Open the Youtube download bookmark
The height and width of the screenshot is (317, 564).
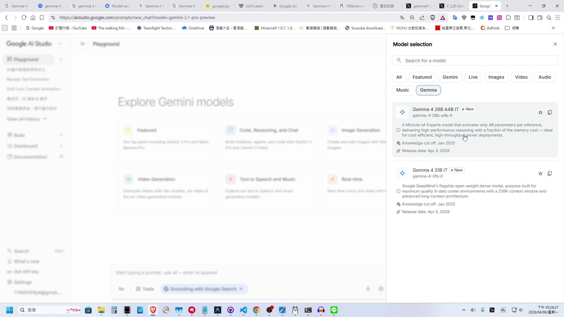pyautogui.click(x=365, y=28)
